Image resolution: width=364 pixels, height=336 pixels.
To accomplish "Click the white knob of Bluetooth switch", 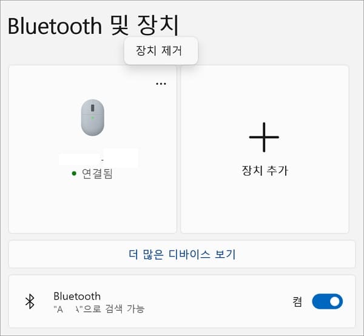I will [335, 301].
